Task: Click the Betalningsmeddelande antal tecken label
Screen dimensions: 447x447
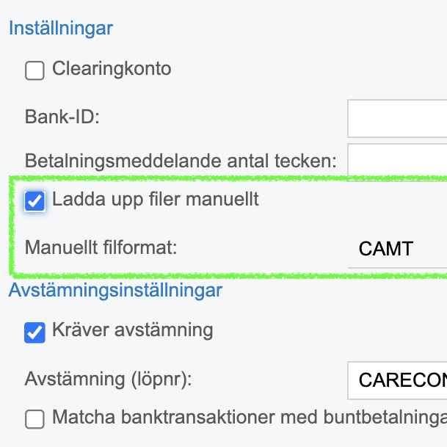Action: tap(181, 161)
